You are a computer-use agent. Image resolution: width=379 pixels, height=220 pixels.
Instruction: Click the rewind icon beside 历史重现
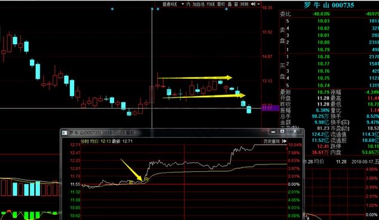point(285,141)
